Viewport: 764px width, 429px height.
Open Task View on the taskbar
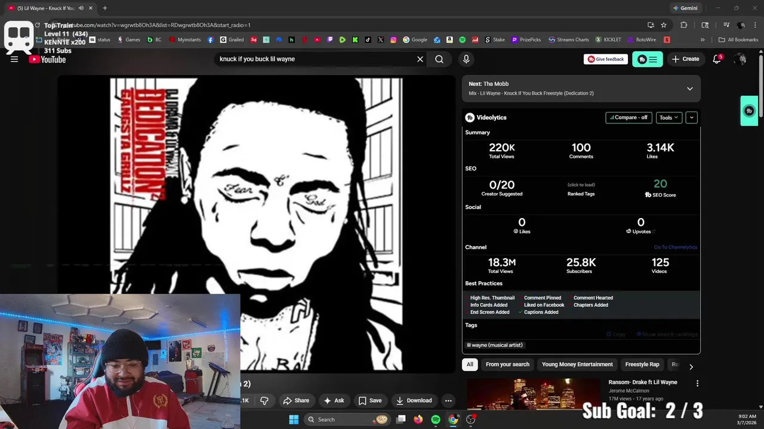coord(401,419)
